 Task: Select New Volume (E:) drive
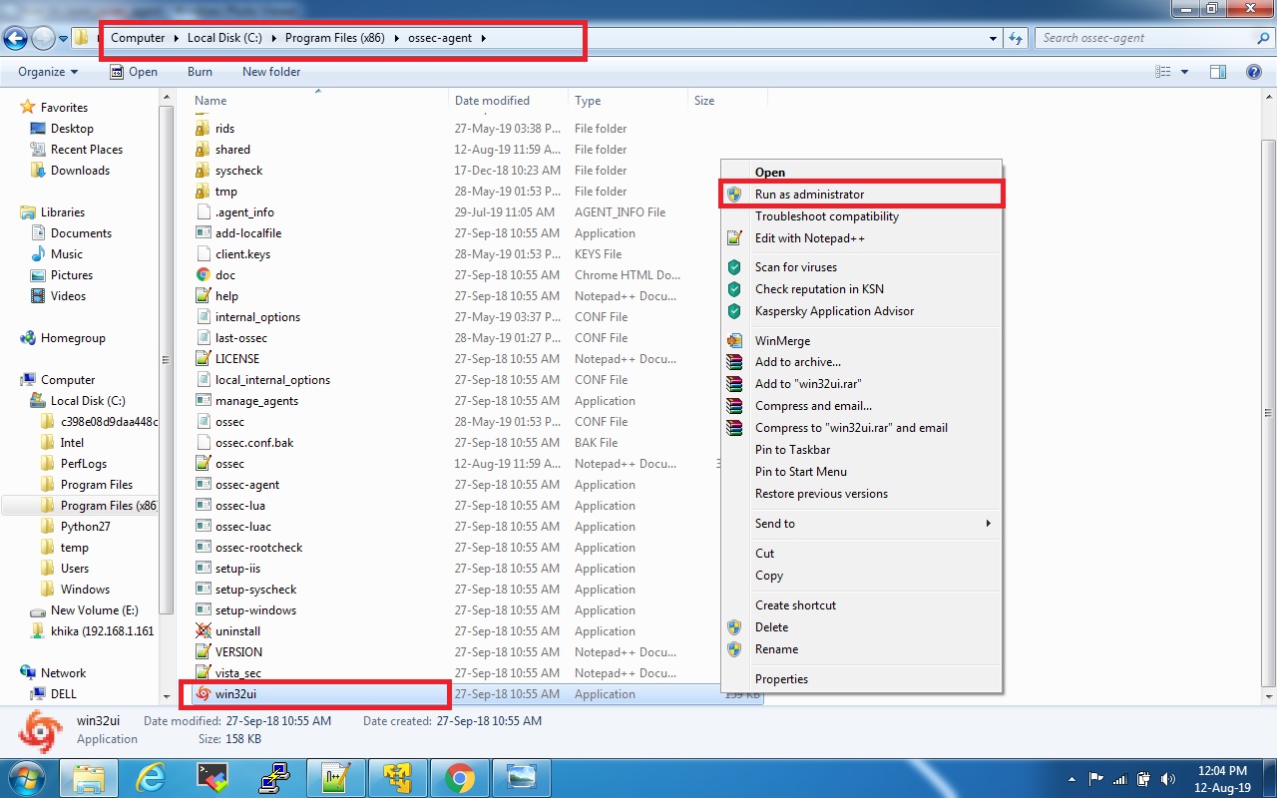(95, 610)
